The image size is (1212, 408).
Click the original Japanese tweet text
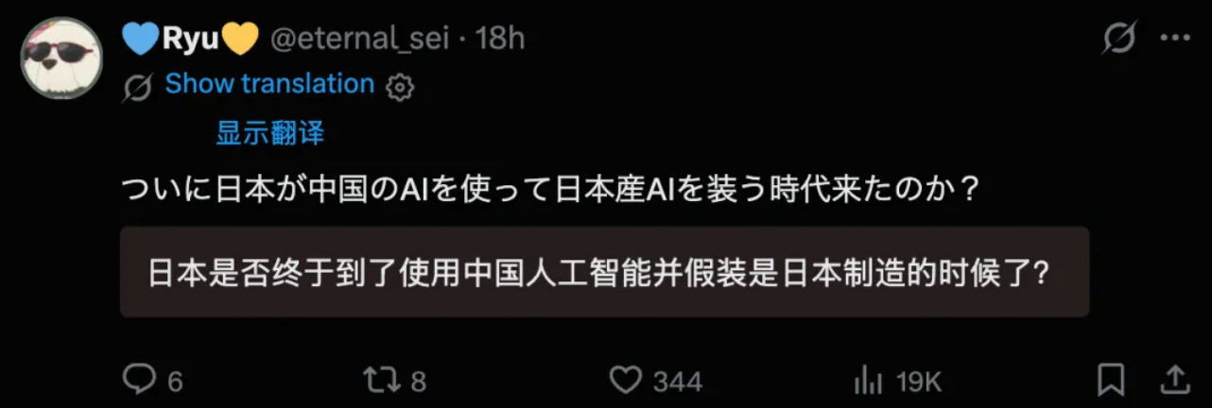[550, 190]
